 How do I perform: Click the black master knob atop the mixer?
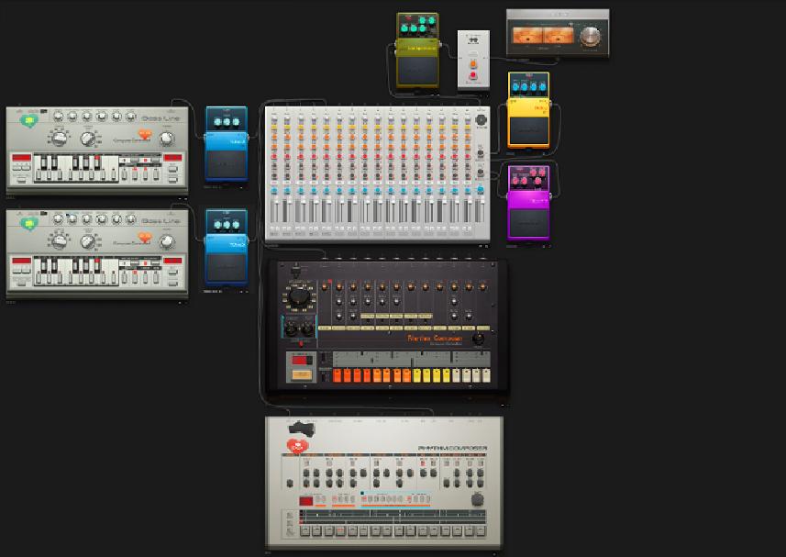[x=481, y=120]
